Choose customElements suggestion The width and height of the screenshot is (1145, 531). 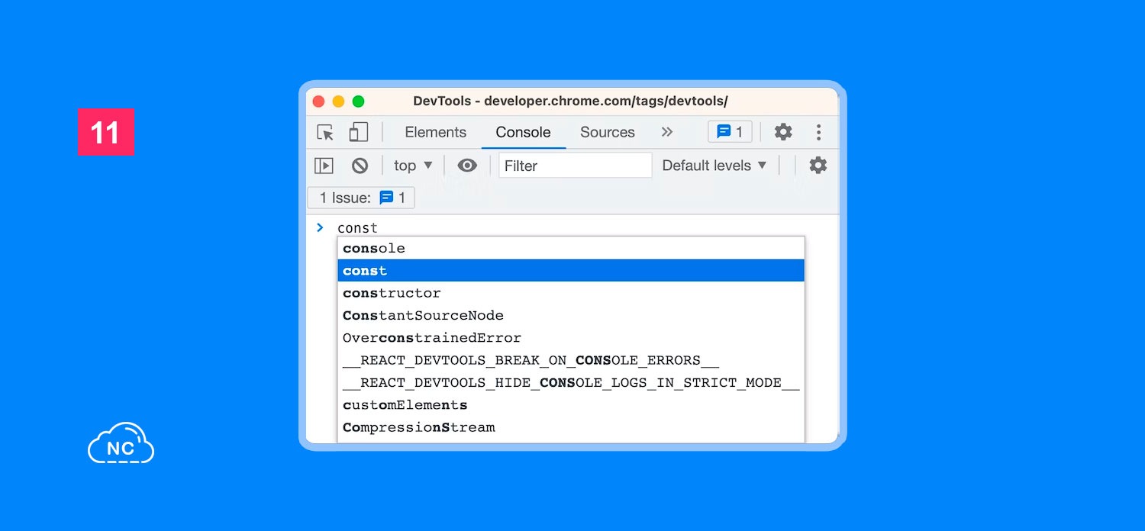[x=571, y=405]
